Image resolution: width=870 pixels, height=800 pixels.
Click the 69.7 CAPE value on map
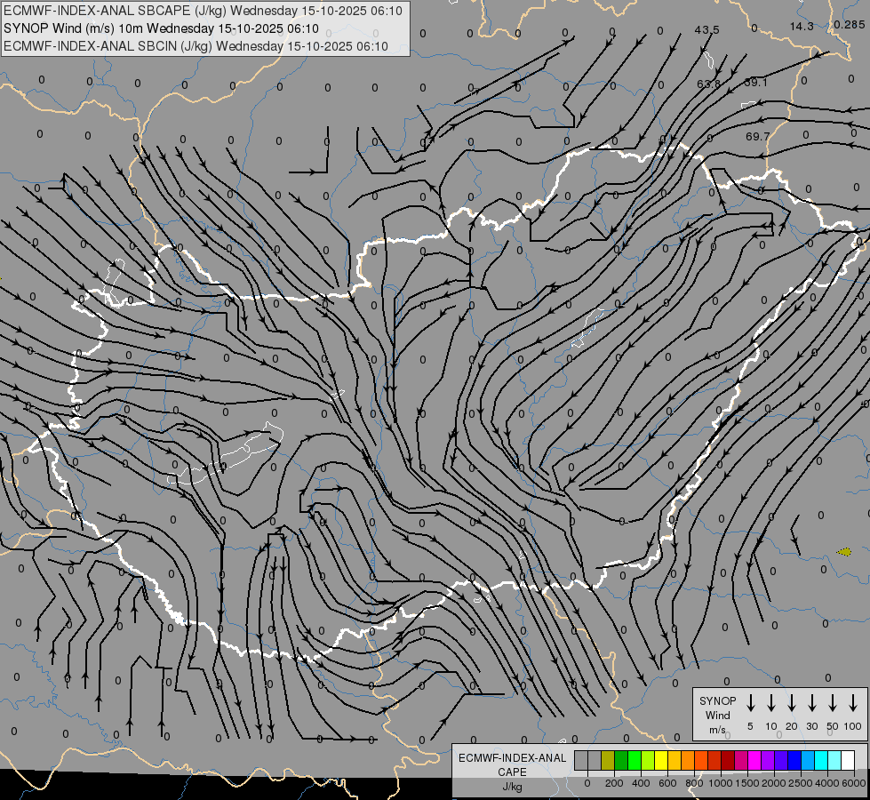758,136
